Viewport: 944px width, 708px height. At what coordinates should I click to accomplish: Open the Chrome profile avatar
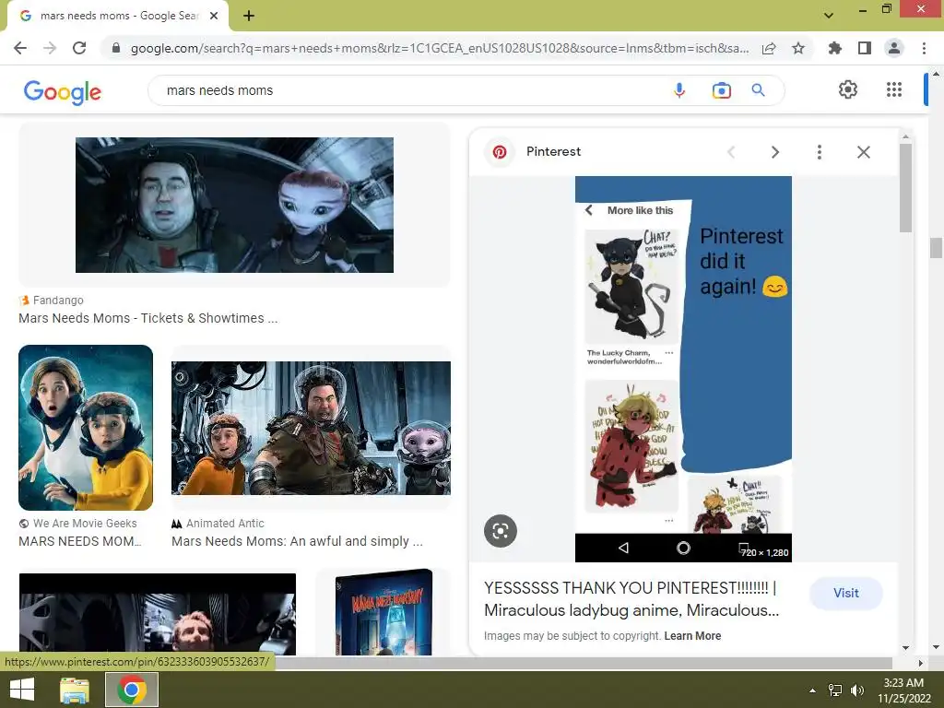click(894, 48)
